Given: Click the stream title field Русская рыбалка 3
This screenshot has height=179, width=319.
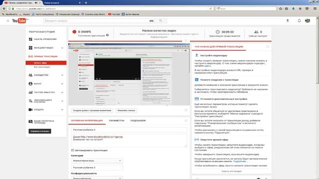Looking at the screenshot, I should [x=129, y=130].
